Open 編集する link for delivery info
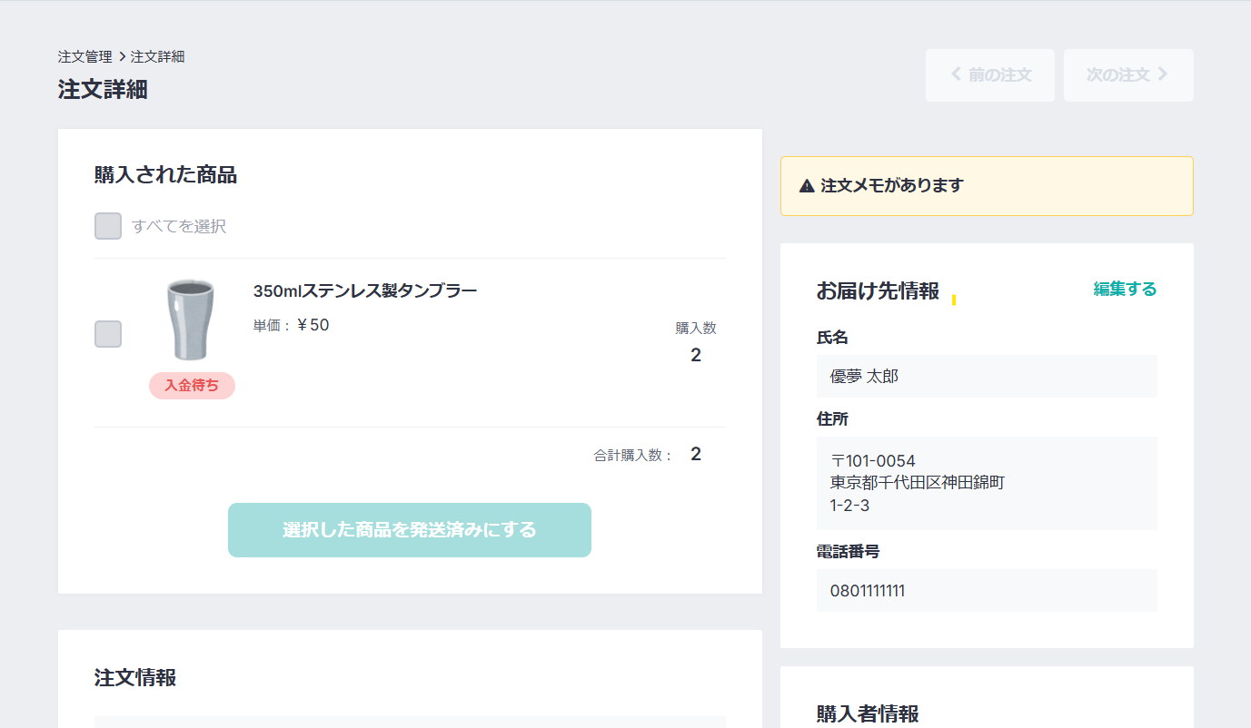 pos(1125,290)
